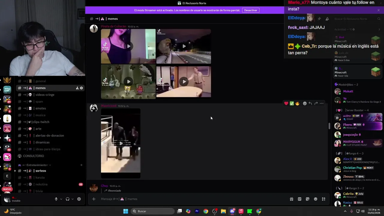Open the emoji picker in message bar
This screenshot has width=384, height=216.
pos(316,199)
